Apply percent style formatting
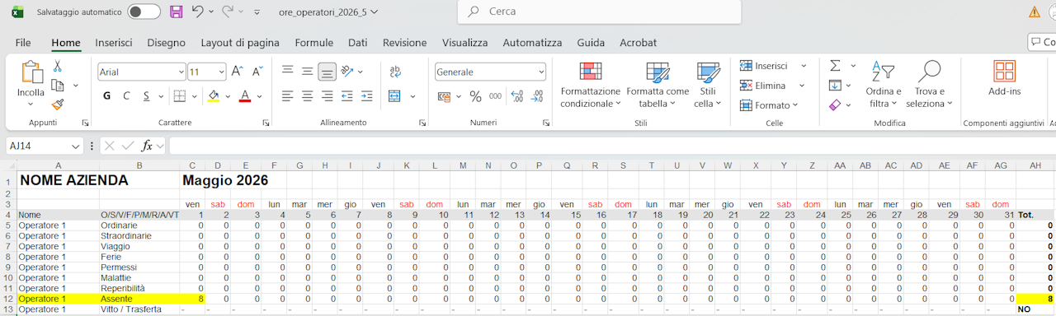The height and width of the screenshot is (316, 1056). click(475, 96)
